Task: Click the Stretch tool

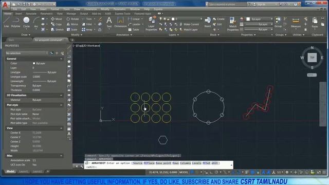Action: (x=57, y=30)
